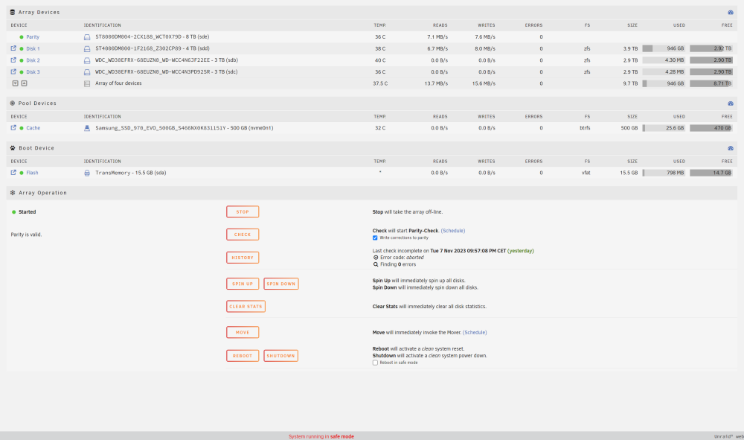Toggle reads/writes display in Array Devices header
This screenshot has height=440, width=744.
click(731, 13)
